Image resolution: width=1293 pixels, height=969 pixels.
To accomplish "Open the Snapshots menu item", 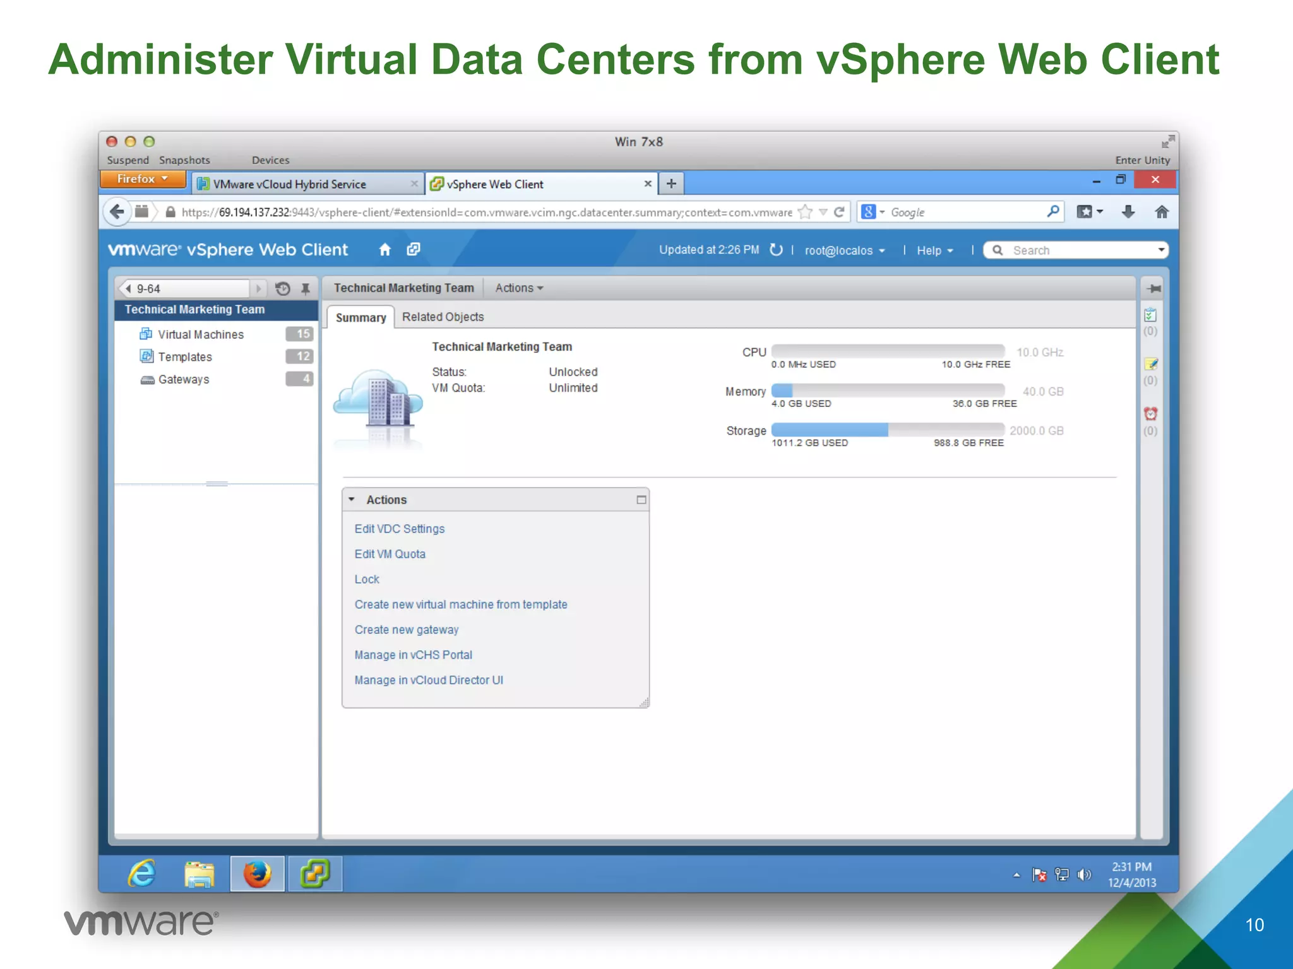I will click(x=184, y=160).
